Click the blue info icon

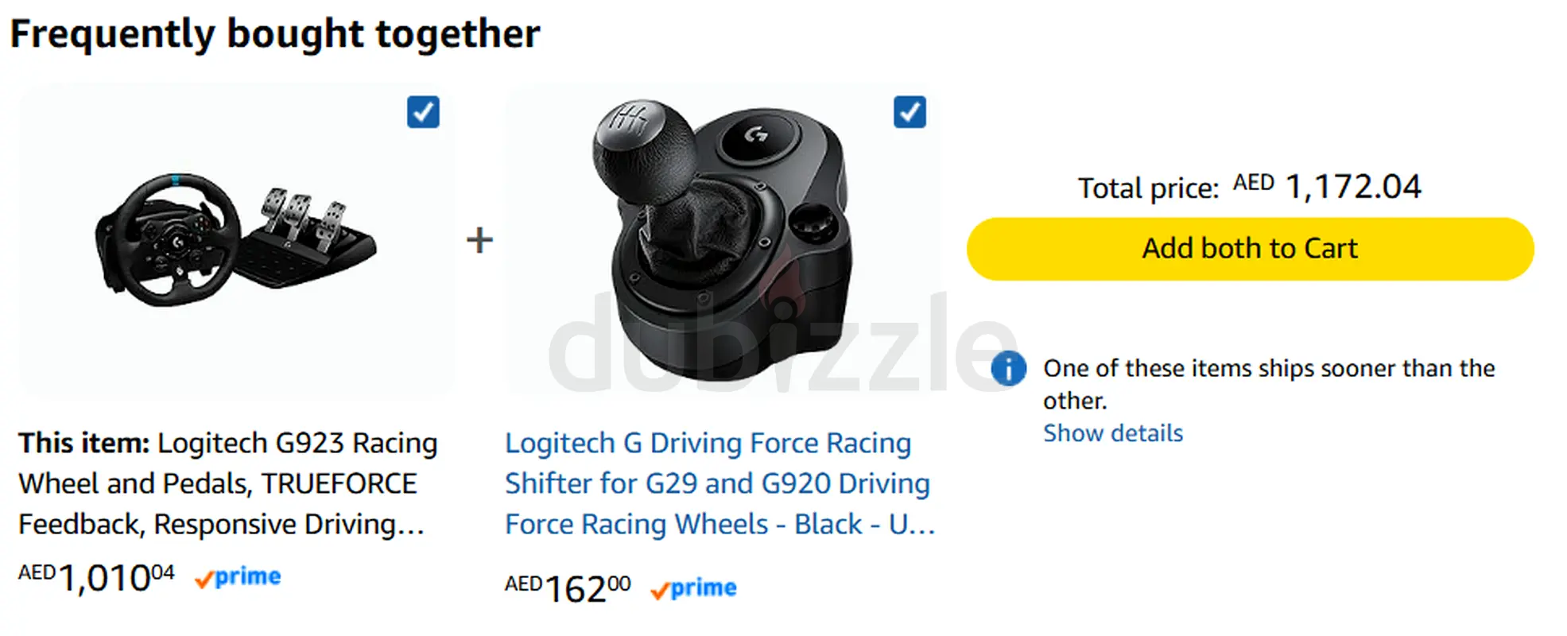click(x=1008, y=368)
